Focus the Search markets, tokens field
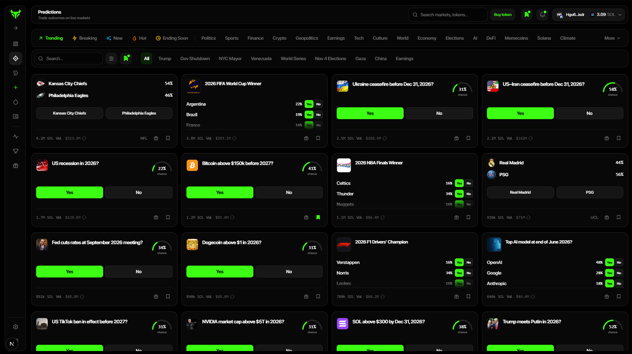Screen dimensions: 632x354 pos(448,15)
